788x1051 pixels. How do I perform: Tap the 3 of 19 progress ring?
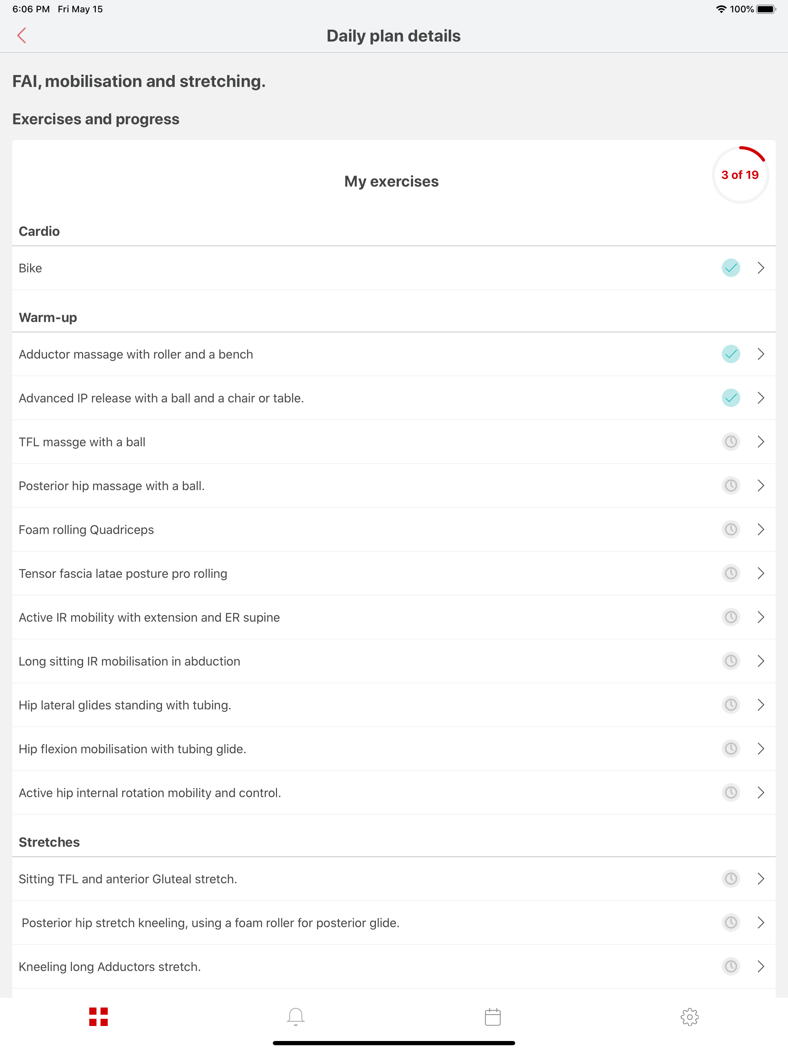click(x=740, y=175)
